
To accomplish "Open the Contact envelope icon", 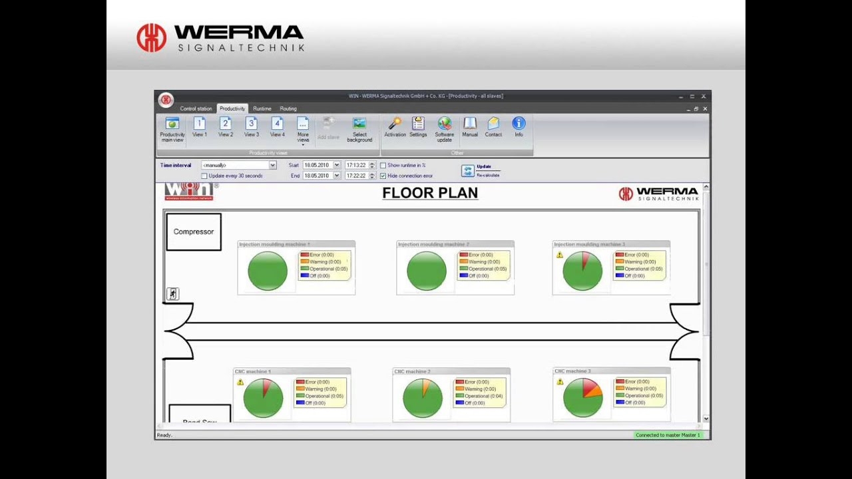I will [x=493, y=124].
